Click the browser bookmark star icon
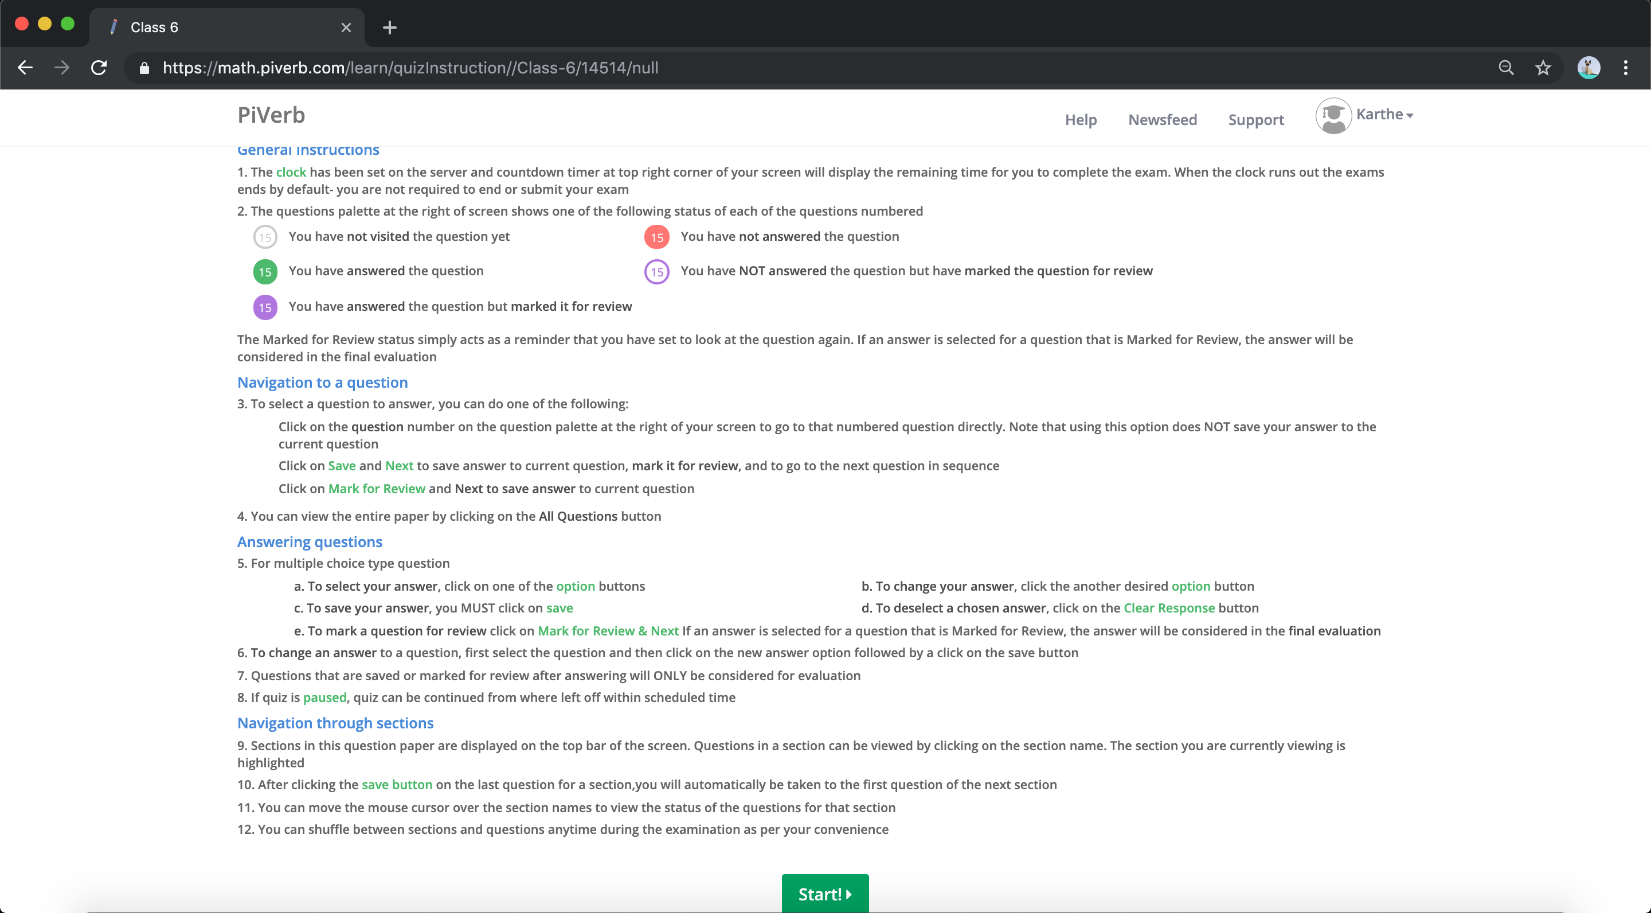This screenshot has height=913, width=1651. pyautogui.click(x=1543, y=68)
